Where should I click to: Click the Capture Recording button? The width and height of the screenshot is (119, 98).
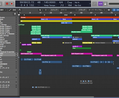12,4
